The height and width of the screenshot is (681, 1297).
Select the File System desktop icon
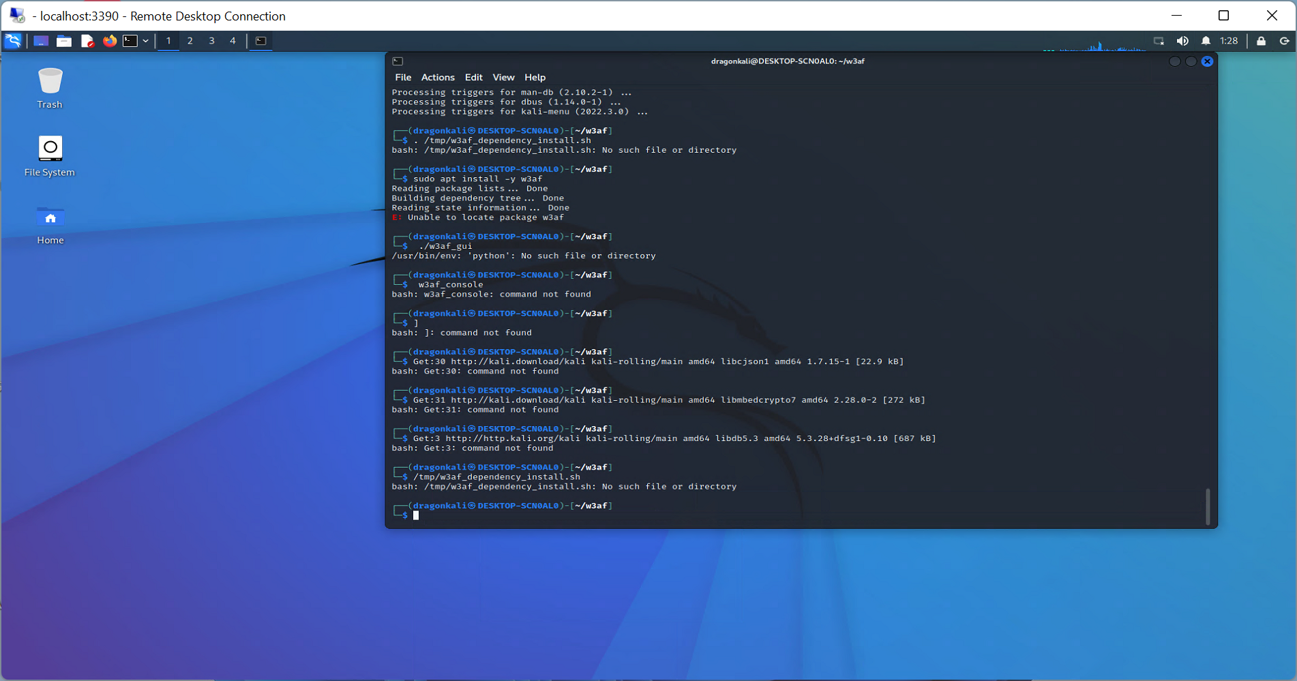(50, 156)
